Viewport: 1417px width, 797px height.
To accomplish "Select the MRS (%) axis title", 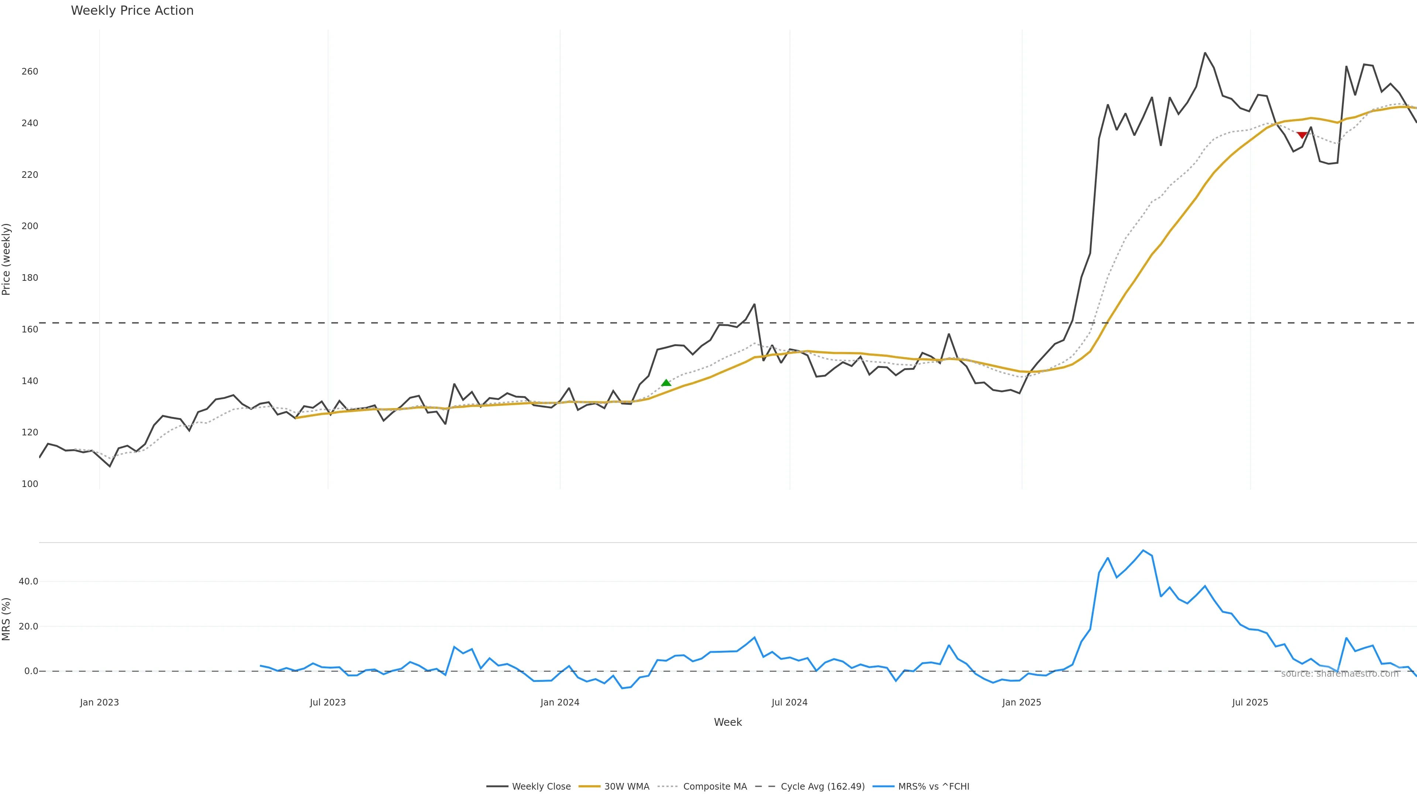I will tap(6, 619).
